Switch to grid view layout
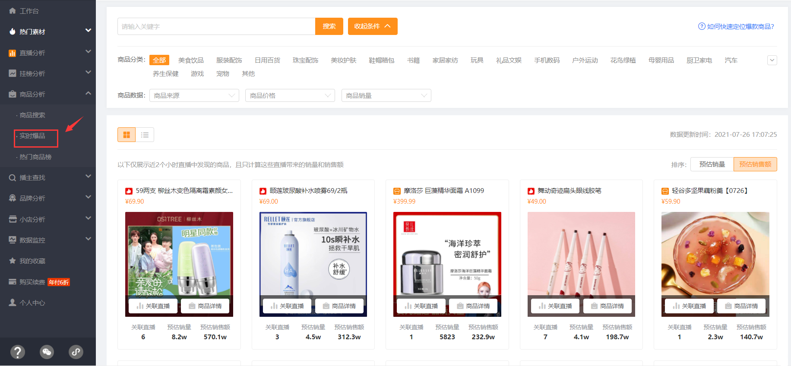791x366 pixels. pos(127,135)
